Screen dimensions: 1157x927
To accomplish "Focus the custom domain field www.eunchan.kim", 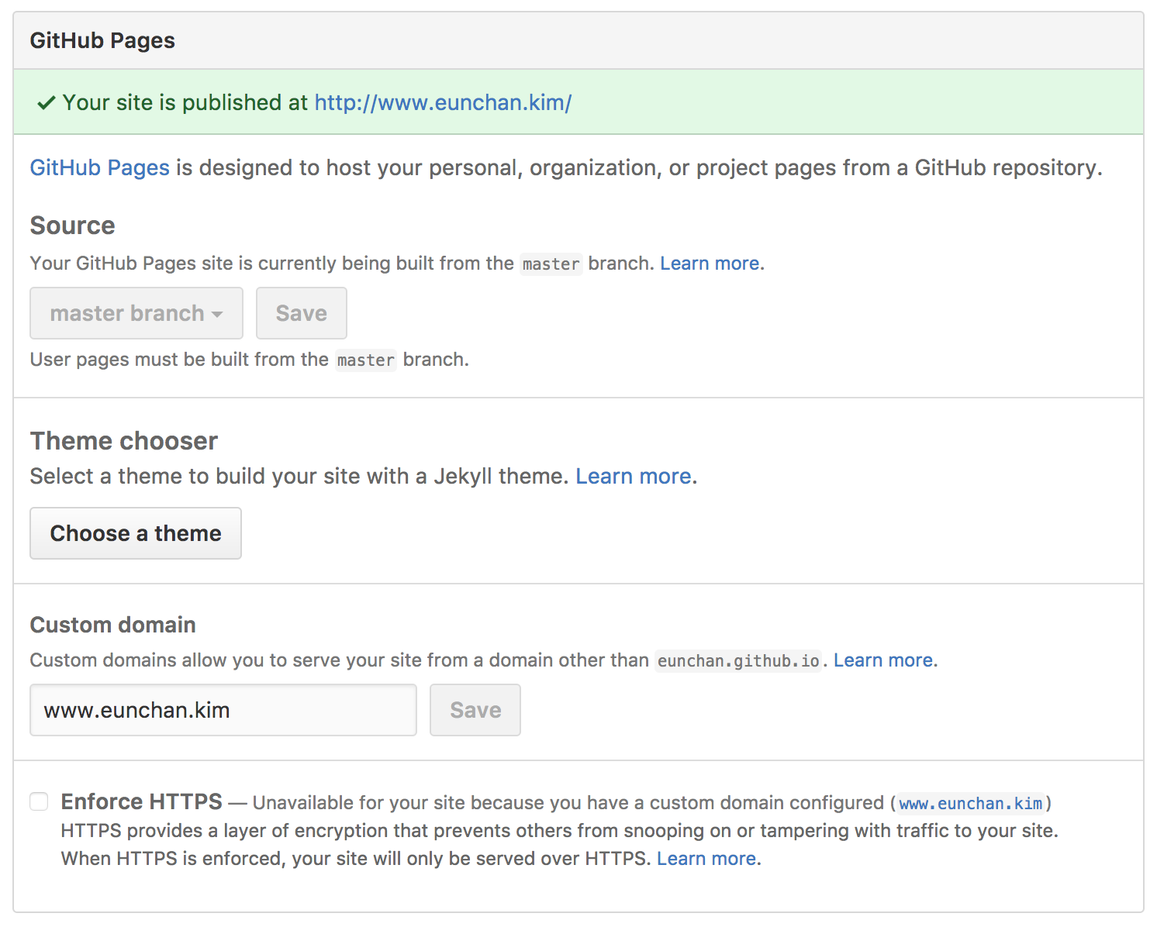I will coord(223,710).
